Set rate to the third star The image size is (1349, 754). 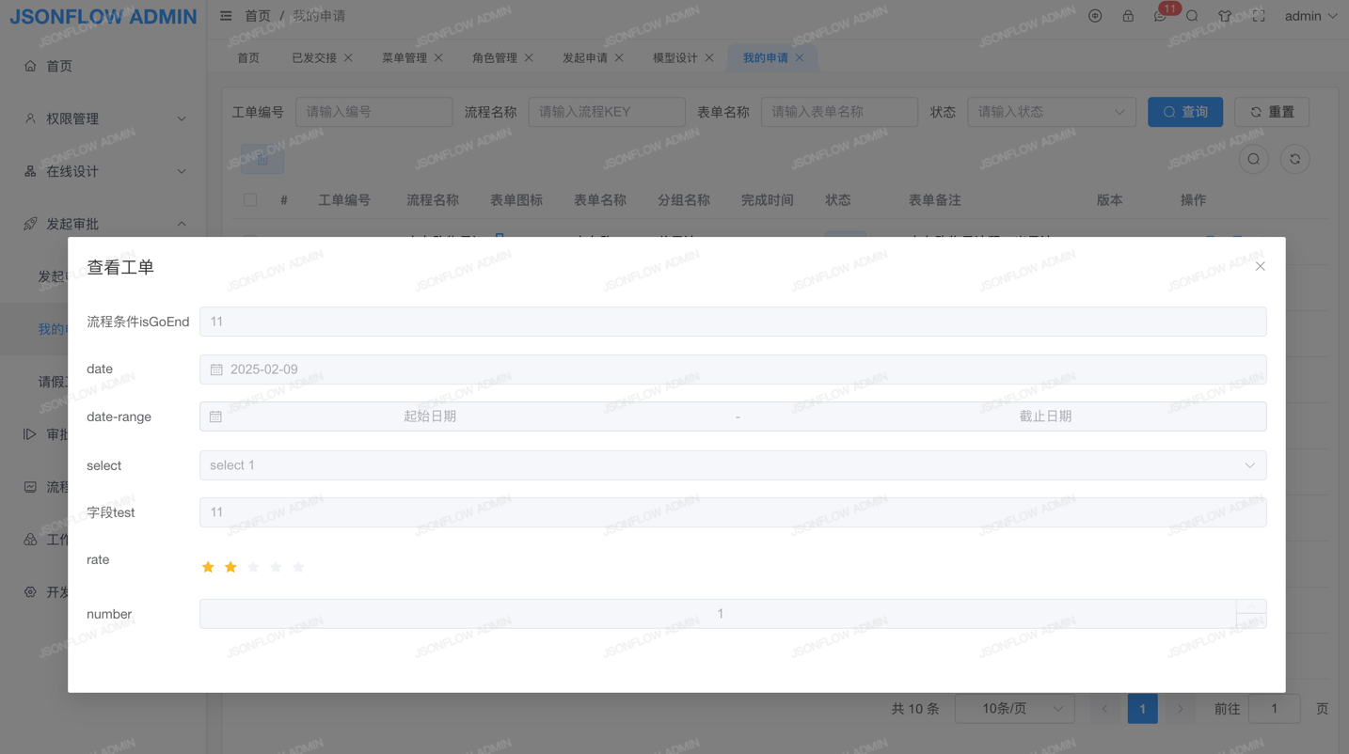(x=253, y=567)
